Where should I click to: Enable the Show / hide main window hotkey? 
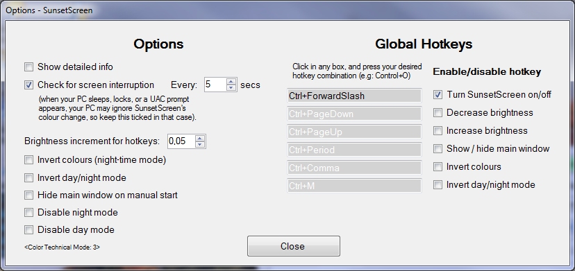click(437, 149)
